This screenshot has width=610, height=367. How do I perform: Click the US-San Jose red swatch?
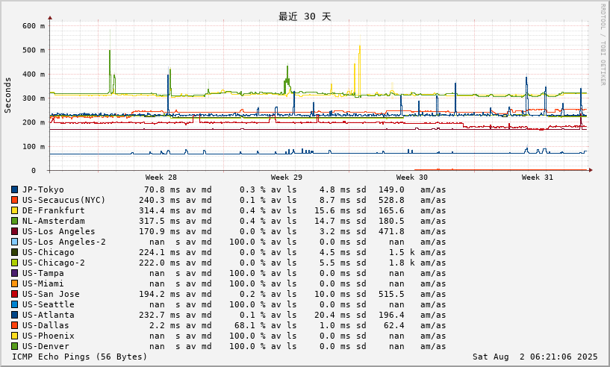[x=14, y=295]
